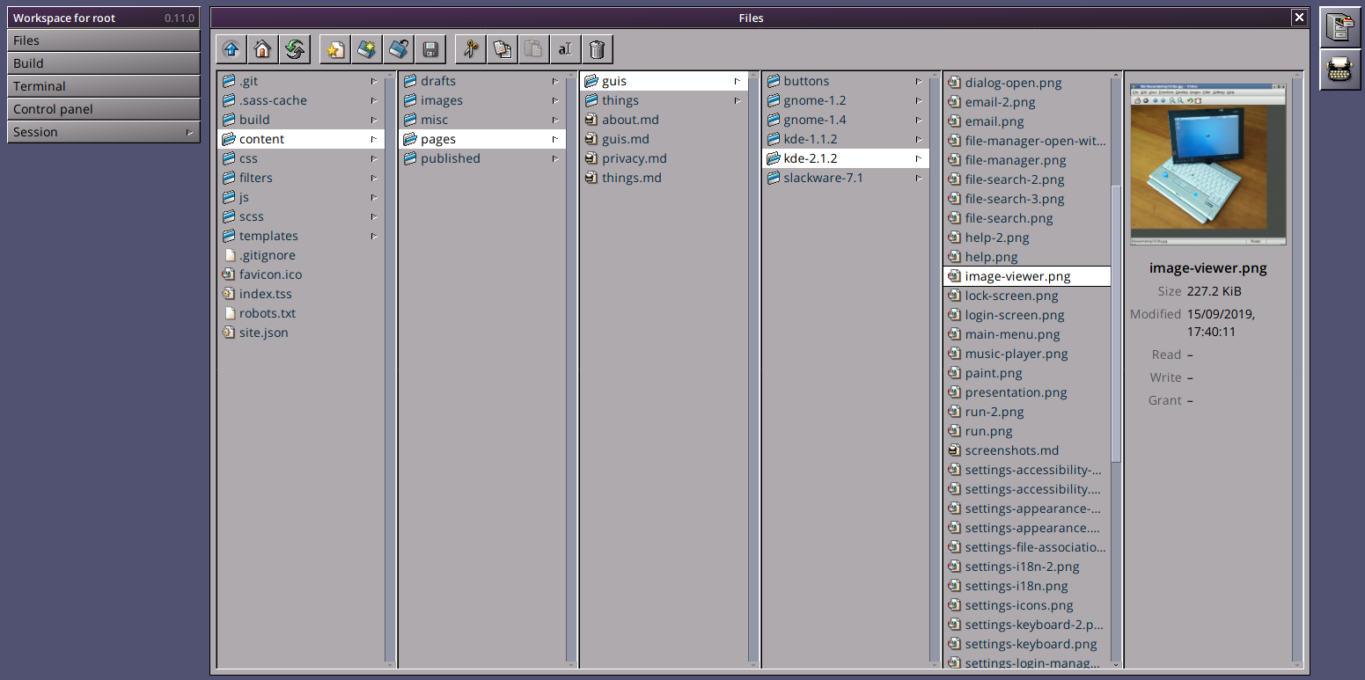
Task: Expand the Session menu in the sidebar
Action: tap(103, 132)
